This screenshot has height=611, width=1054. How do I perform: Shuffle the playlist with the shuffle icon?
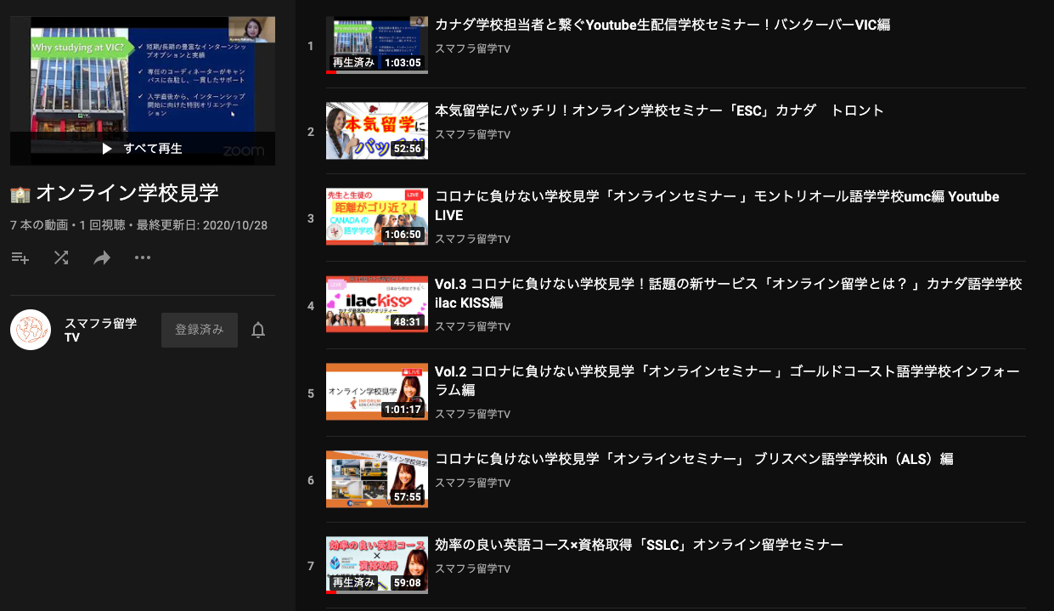tap(61, 257)
